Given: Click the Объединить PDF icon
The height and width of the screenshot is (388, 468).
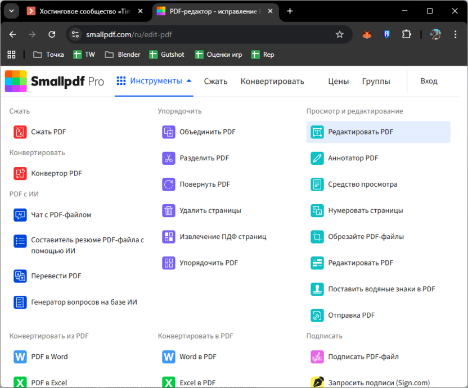Looking at the screenshot, I should tap(169, 132).
